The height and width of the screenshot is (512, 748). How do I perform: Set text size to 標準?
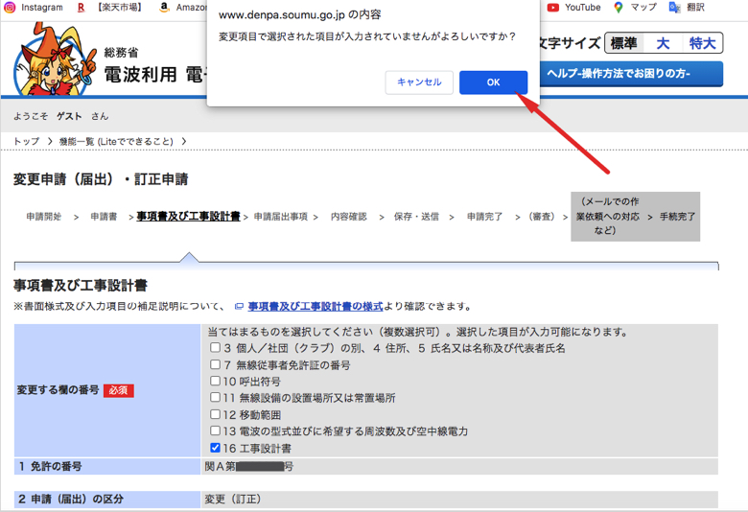point(623,43)
